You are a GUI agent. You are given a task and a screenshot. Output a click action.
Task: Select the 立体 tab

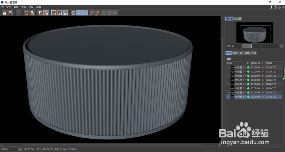point(253,53)
